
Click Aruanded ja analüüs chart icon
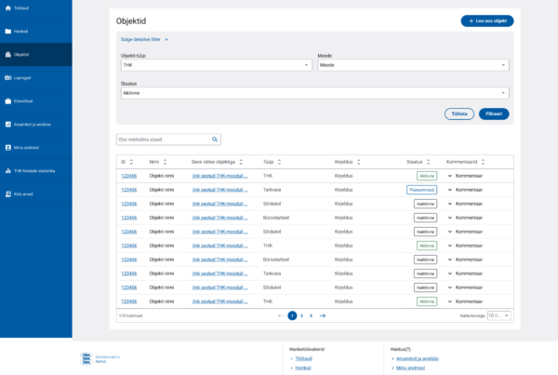pyautogui.click(x=8, y=124)
